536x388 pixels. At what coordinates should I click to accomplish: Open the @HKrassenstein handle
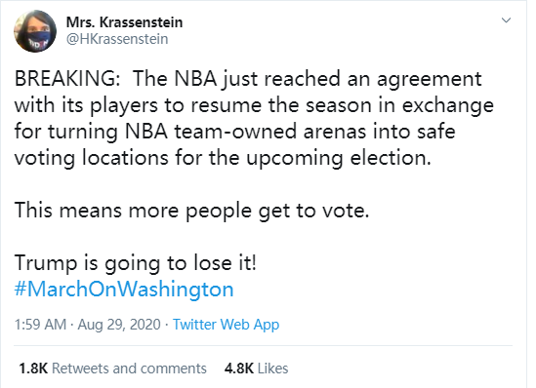tap(117, 39)
